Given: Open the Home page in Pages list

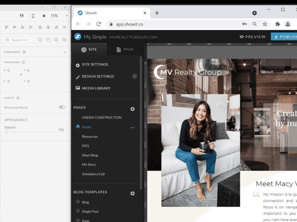Looking at the screenshot, I should 86,127.
